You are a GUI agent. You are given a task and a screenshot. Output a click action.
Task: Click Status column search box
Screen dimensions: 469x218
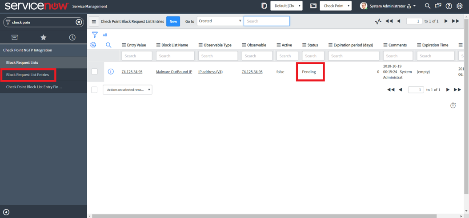(x=313, y=56)
